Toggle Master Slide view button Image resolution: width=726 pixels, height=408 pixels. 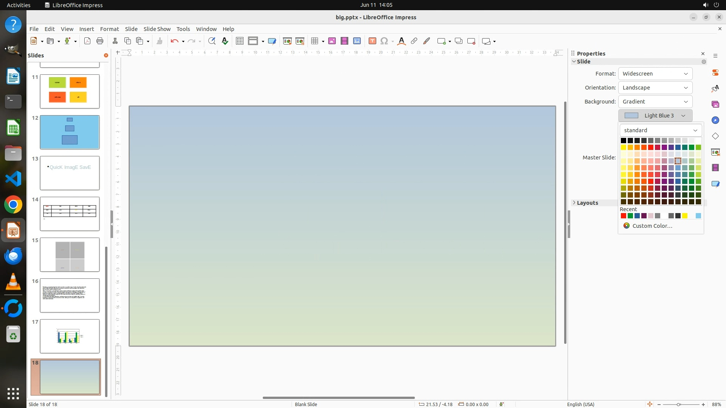pos(272,41)
